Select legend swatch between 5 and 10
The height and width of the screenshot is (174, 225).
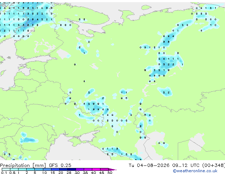39,169
